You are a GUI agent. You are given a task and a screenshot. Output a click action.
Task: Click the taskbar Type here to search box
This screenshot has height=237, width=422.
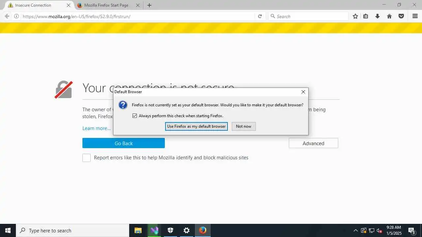click(73, 230)
